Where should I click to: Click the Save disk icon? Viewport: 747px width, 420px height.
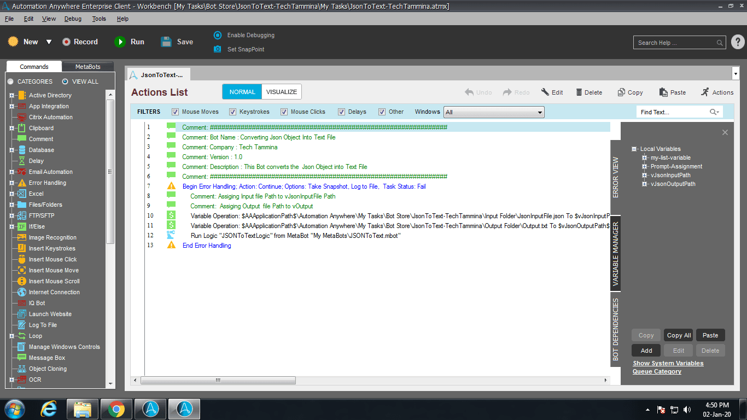pyautogui.click(x=166, y=42)
